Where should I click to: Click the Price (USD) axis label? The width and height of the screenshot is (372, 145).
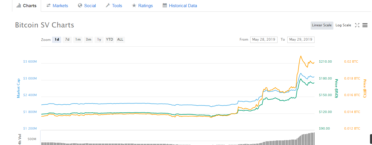click(336, 88)
